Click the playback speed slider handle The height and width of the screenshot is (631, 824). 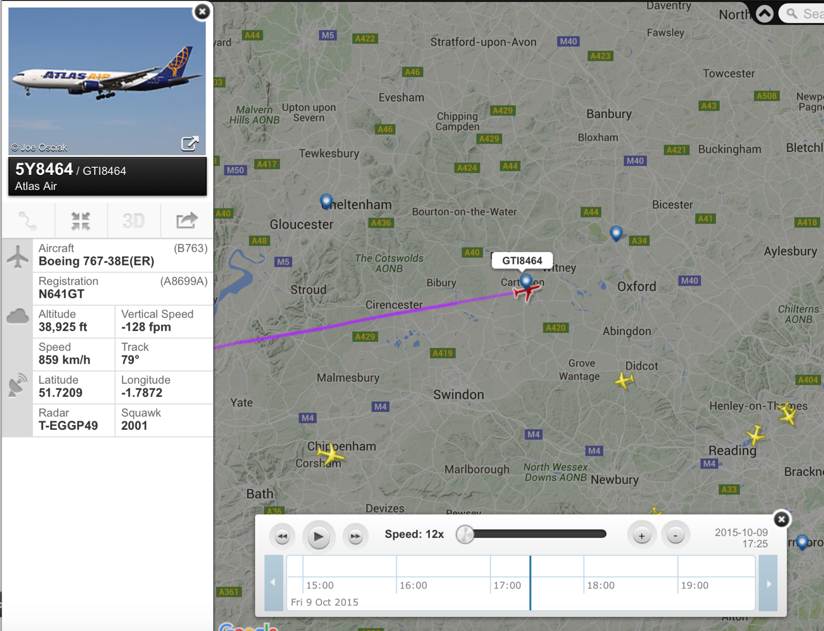pos(465,534)
